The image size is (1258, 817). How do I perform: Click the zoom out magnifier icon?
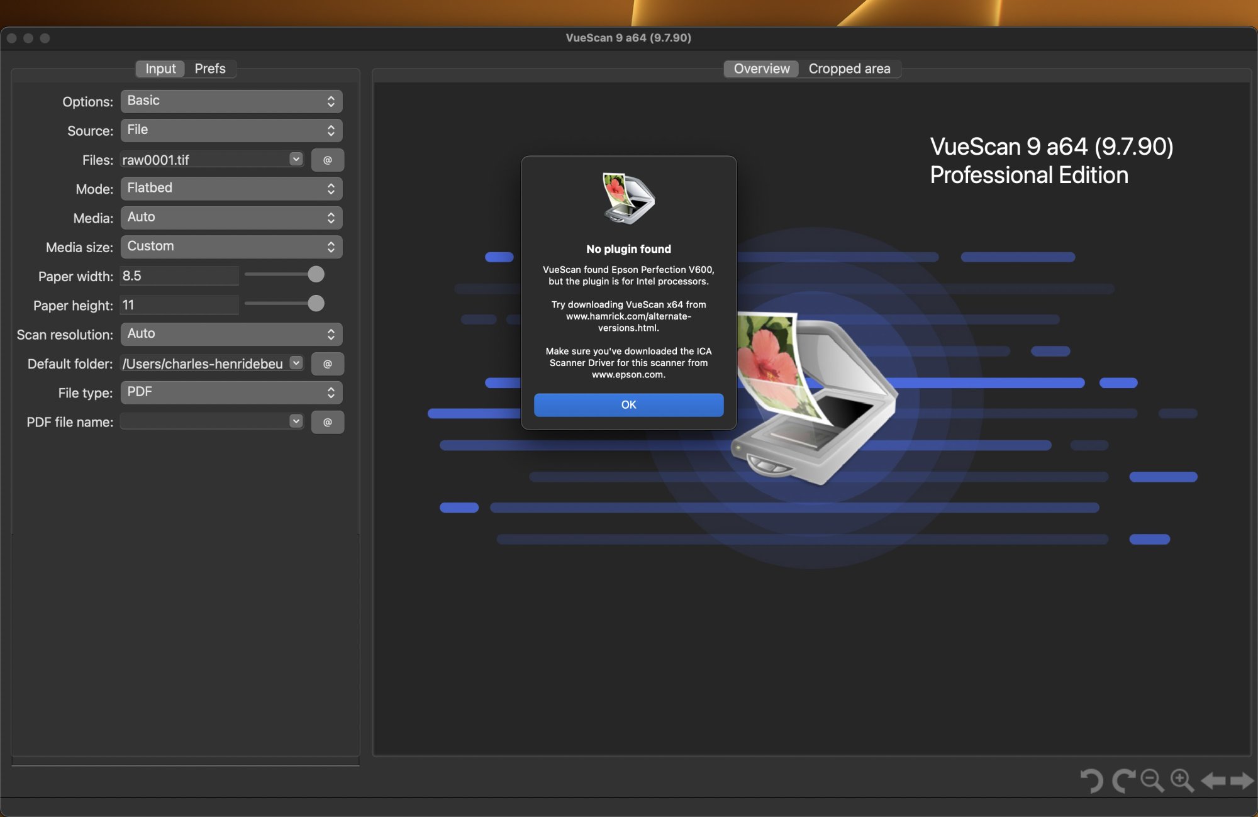click(1152, 781)
